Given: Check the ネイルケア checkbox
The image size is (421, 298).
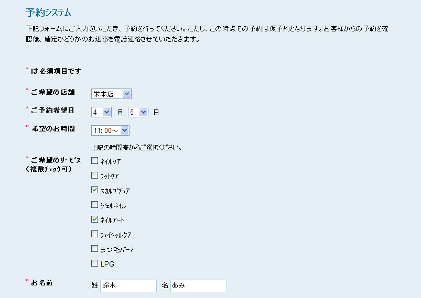Looking at the screenshot, I should [94, 161].
